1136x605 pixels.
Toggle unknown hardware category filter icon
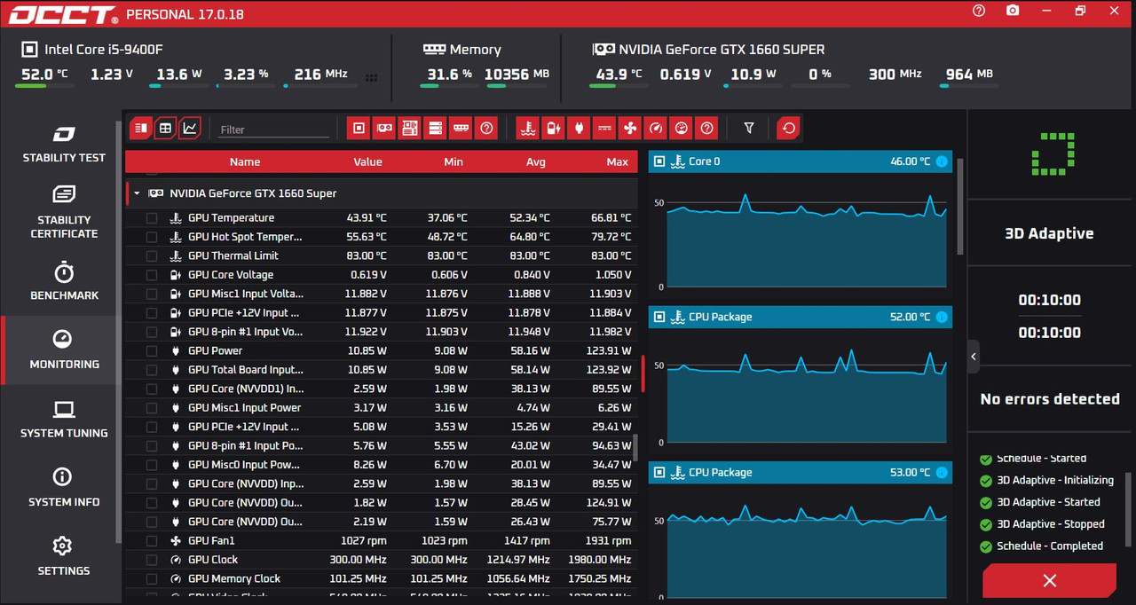click(x=486, y=129)
